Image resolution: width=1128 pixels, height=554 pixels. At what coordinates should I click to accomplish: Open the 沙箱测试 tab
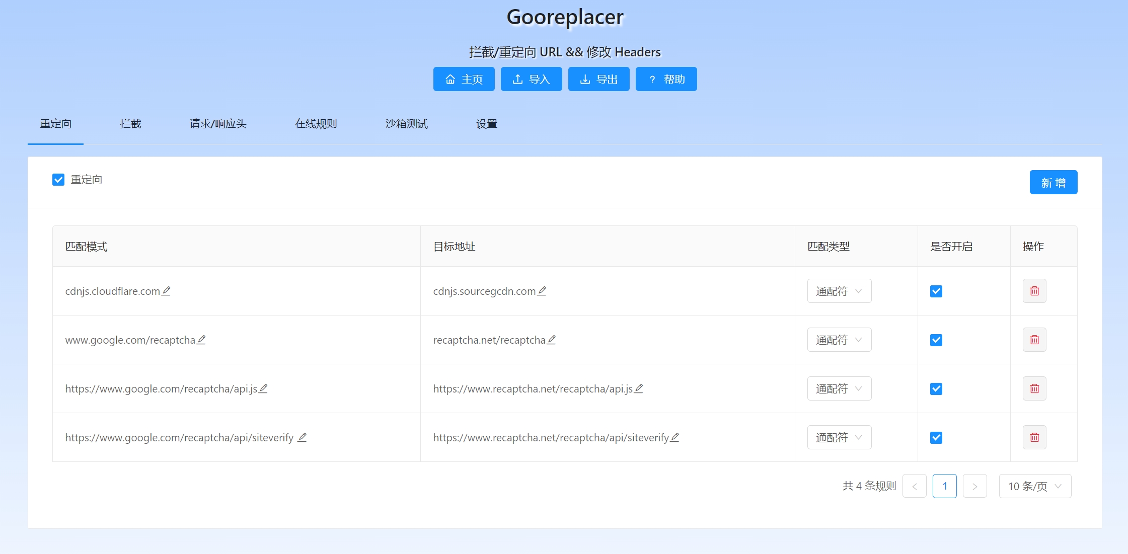(406, 124)
